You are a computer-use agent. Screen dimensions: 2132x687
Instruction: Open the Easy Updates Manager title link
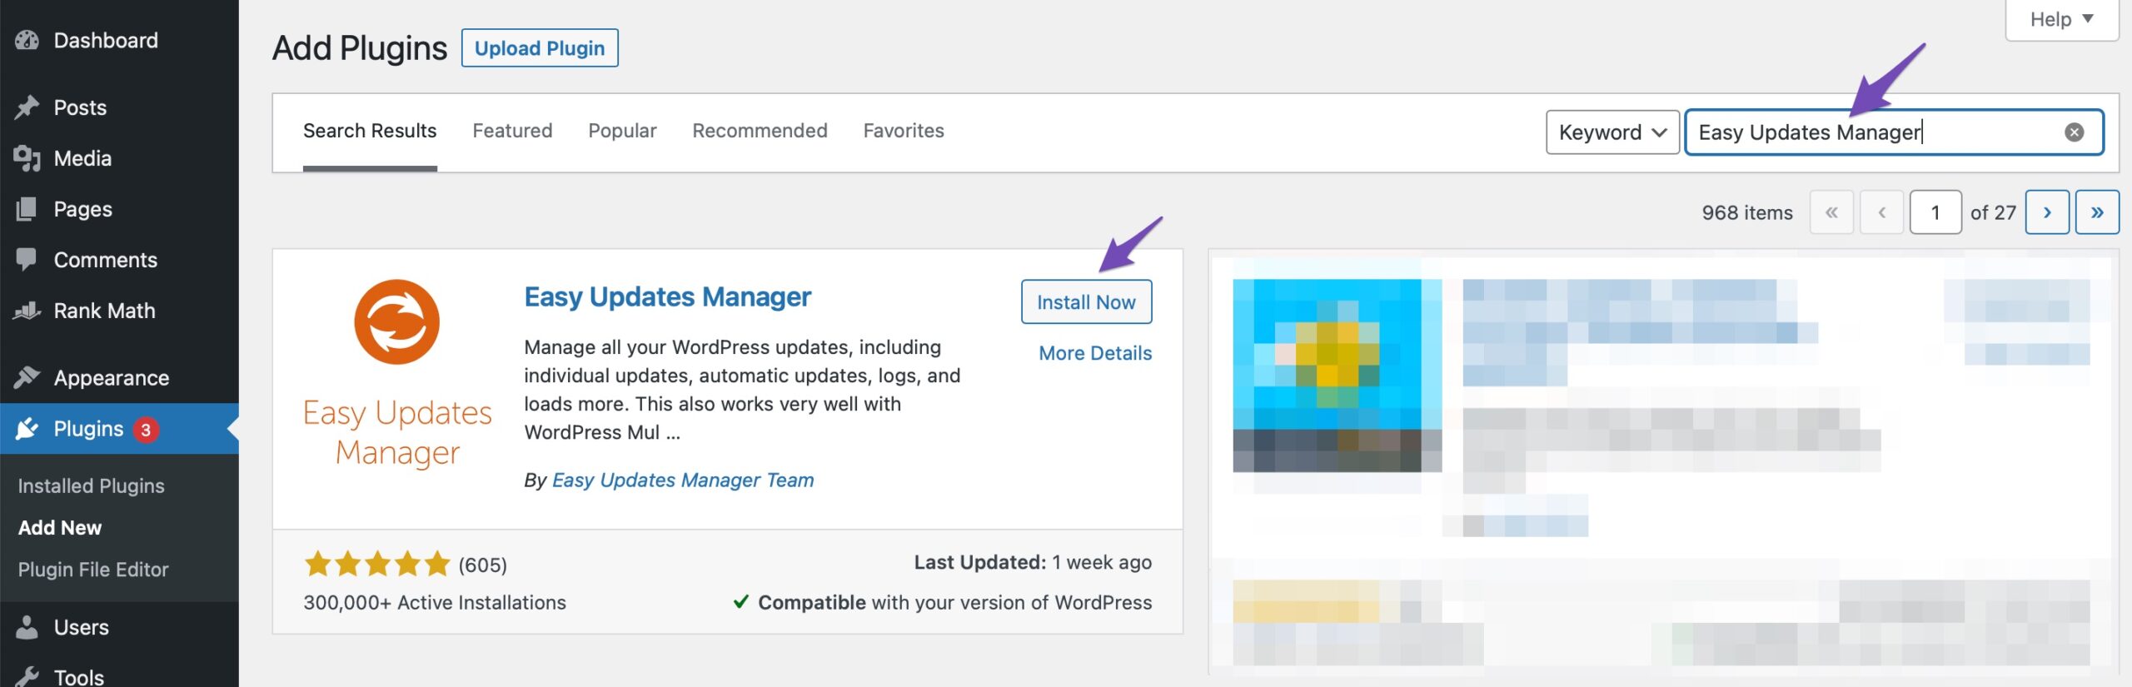(667, 296)
